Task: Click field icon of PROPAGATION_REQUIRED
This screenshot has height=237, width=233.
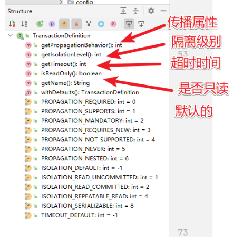Action: (x=28, y=102)
